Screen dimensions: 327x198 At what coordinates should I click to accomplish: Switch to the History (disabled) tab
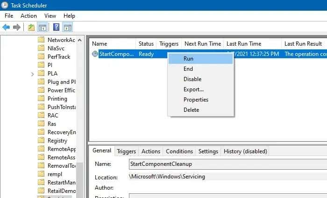pyautogui.click(x=245, y=151)
